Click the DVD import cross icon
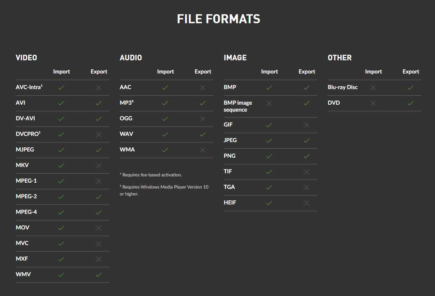The width and height of the screenshot is (435, 296). click(x=373, y=103)
